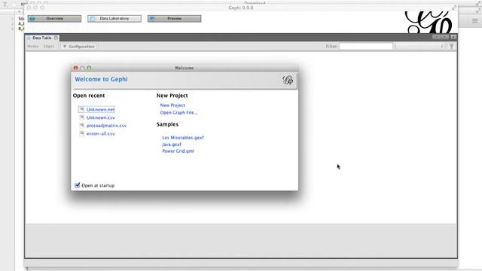482x271 pixels.
Task: Open recent file Unknown.net
Action: [x=100, y=109]
